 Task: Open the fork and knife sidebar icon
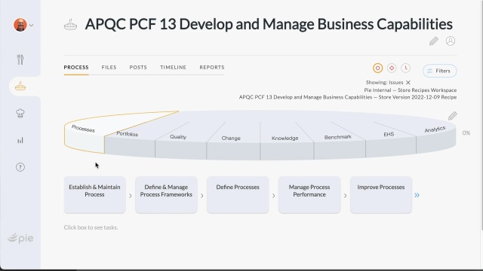(20, 59)
